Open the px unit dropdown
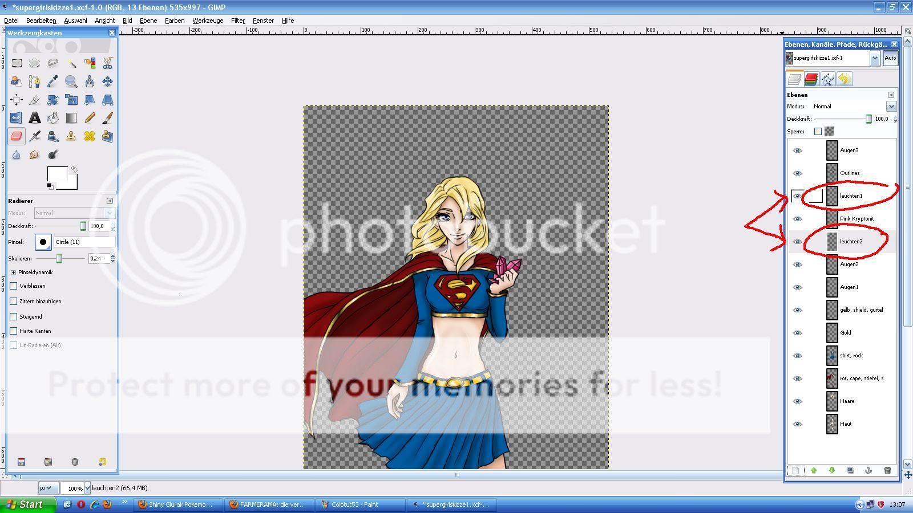Screen dimensions: 913x513 click(x=48, y=488)
